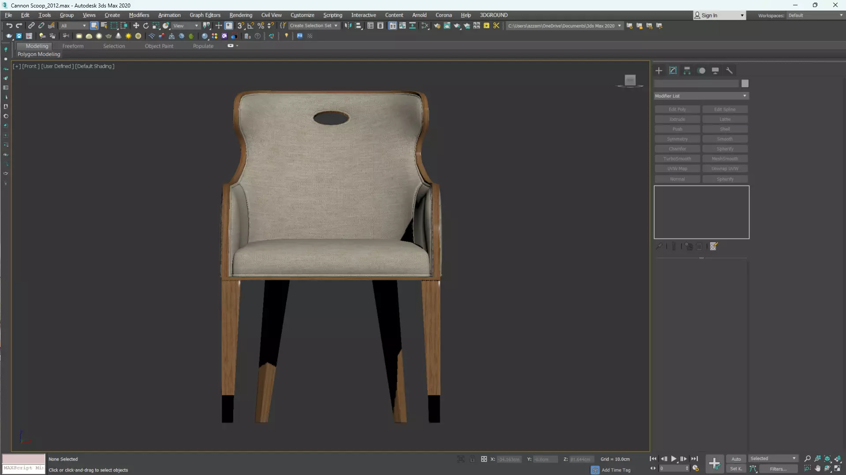The width and height of the screenshot is (846, 475).
Task: Open the reference coordinate 'View' dropdown
Action: click(186, 26)
